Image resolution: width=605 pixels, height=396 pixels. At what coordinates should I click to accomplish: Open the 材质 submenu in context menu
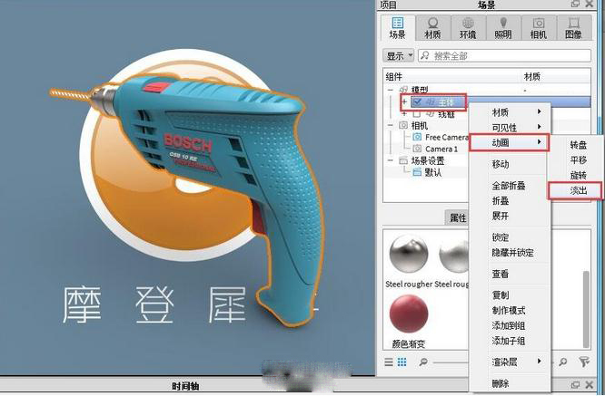point(510,112)
